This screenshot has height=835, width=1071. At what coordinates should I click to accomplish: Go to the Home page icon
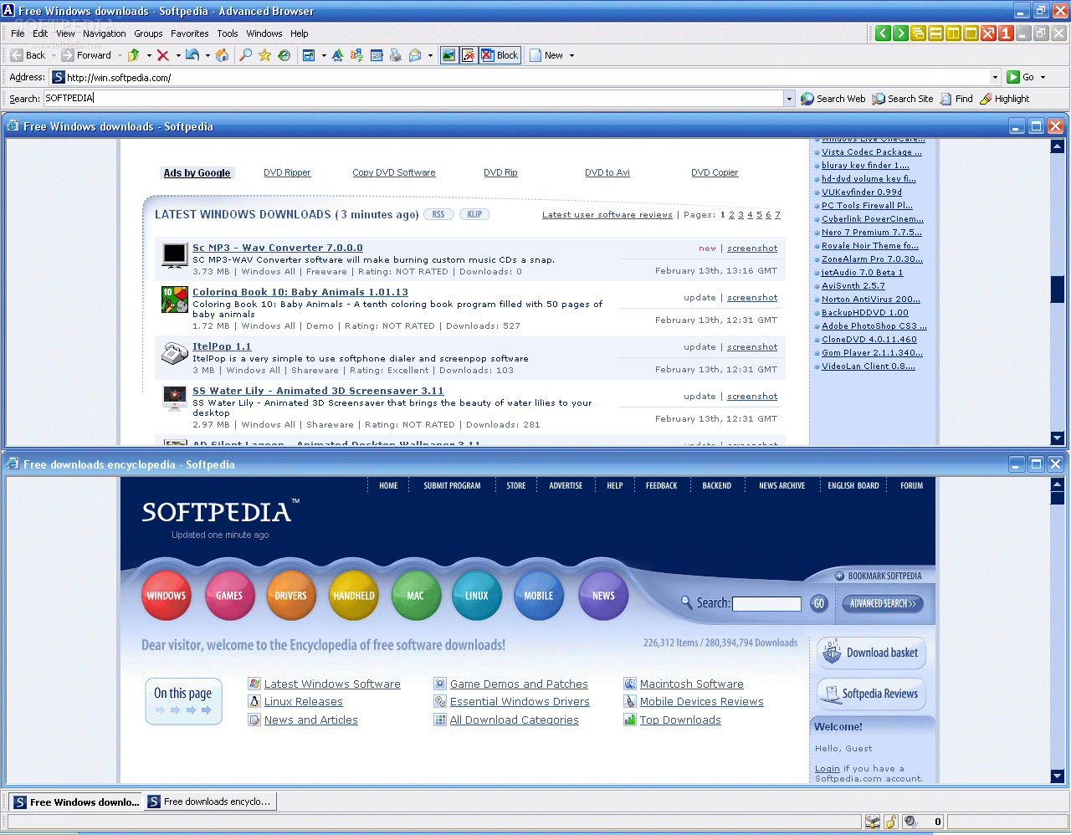coord(222,55)
